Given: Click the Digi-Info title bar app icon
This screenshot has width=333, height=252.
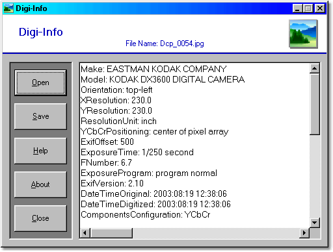Looking at the screenshot, I should [x=8, y=8].
